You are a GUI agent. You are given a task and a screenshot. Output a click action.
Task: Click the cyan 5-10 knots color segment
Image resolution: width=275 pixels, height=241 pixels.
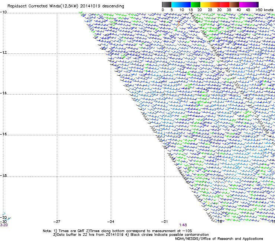(176, 4)
